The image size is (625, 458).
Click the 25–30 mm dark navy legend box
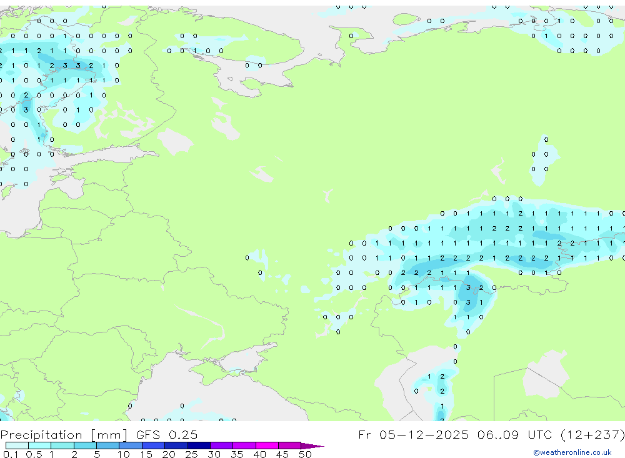coord(199,446)
